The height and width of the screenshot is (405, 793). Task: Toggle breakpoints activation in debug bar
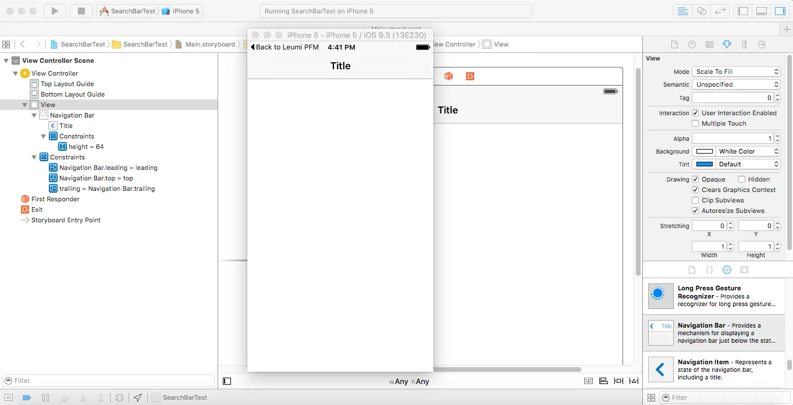(27, 398)
